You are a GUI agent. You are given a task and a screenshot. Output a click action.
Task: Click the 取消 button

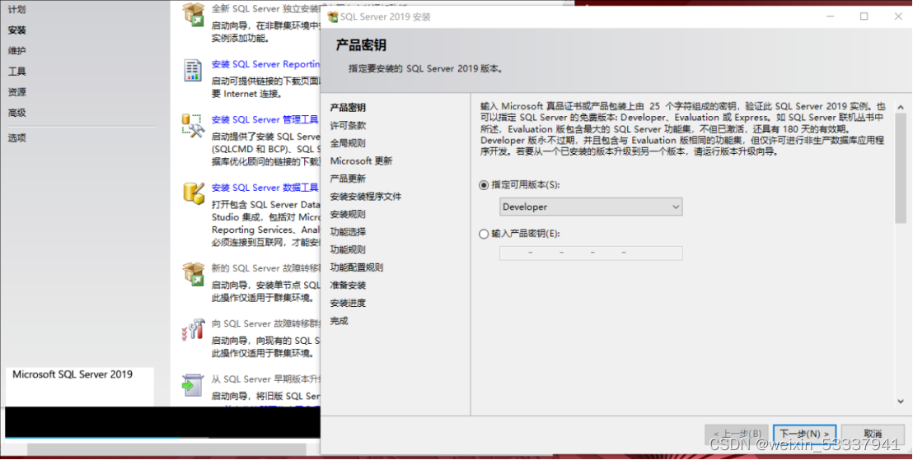pyautogui.click(x=873, y=434)
